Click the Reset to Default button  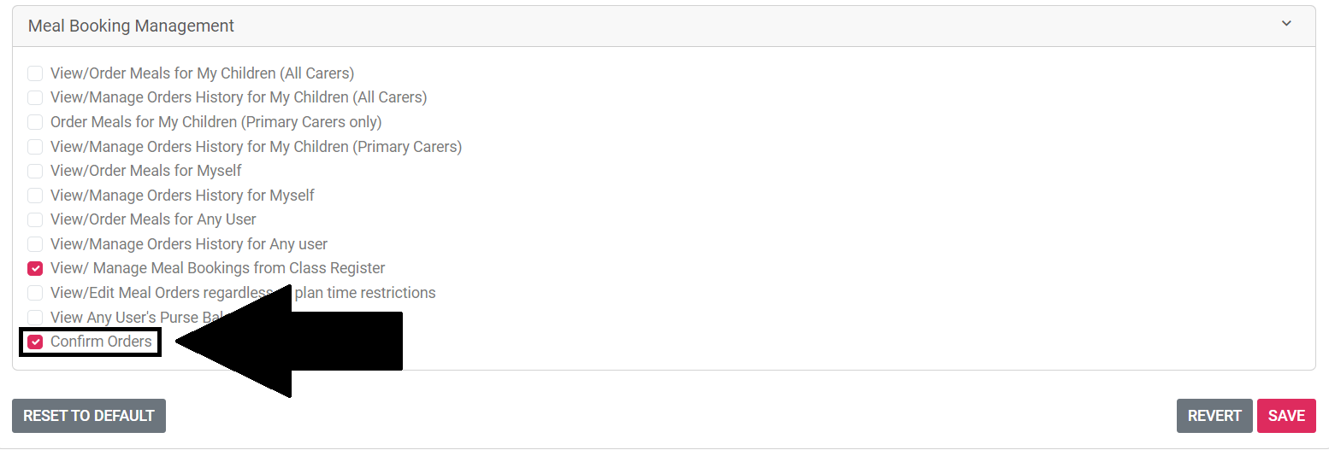[89, 416]
